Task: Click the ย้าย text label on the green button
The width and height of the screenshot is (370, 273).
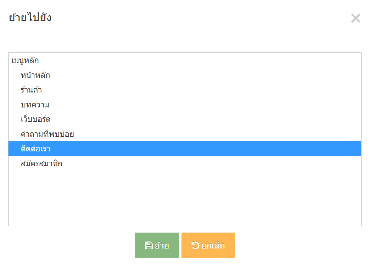Action: point(162,245)
